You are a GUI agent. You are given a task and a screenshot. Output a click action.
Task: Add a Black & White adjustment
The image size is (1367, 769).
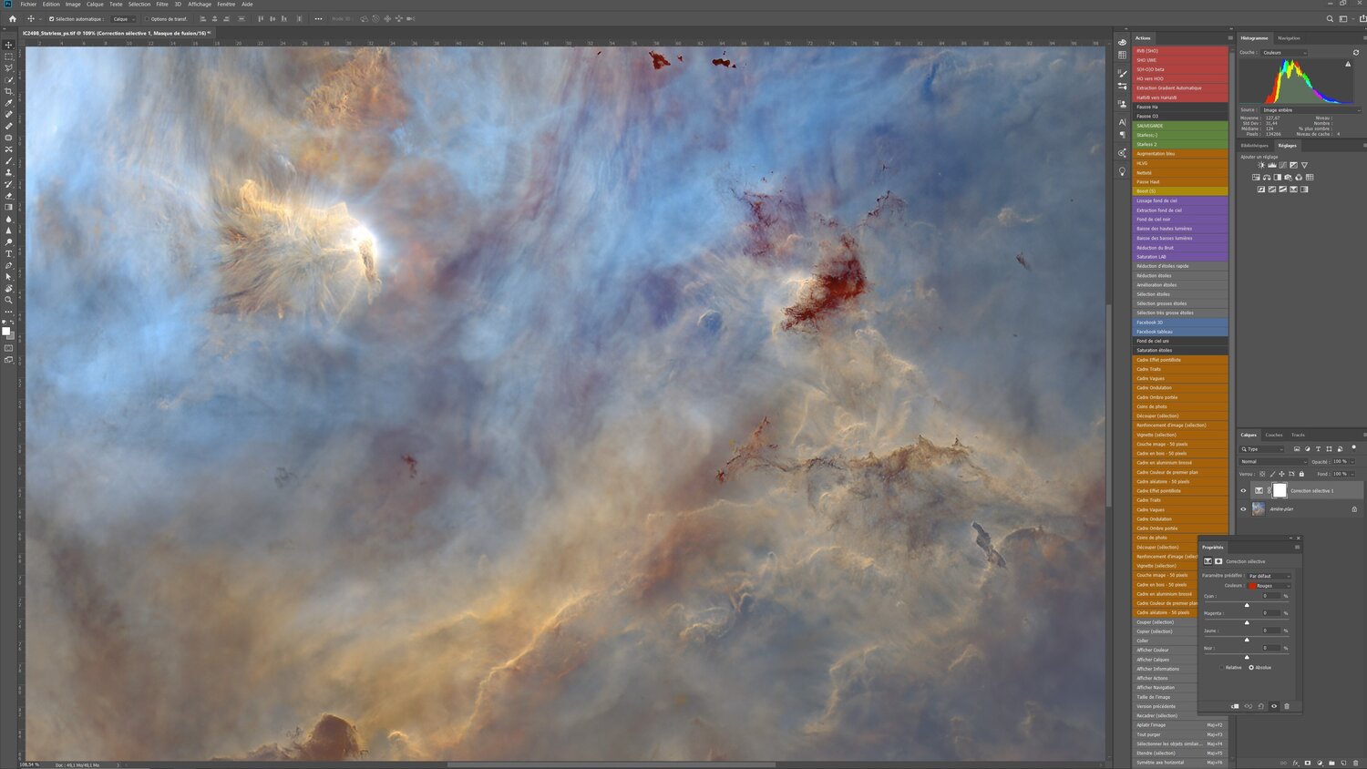(1278, 177)
